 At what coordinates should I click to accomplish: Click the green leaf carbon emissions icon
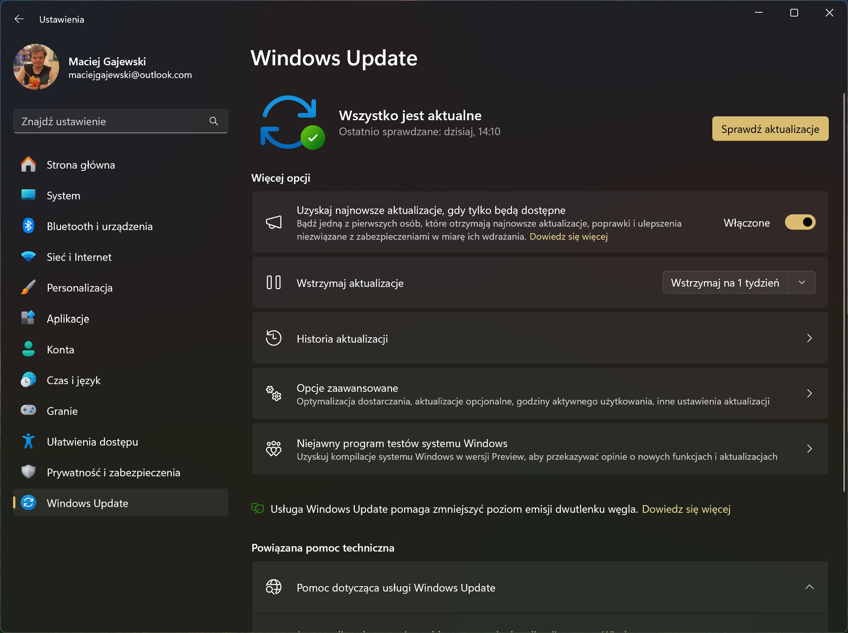258,509
